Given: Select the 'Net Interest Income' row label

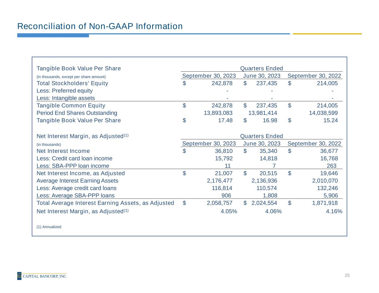Looking at the screenshot, I should click(x=63, y=151).
